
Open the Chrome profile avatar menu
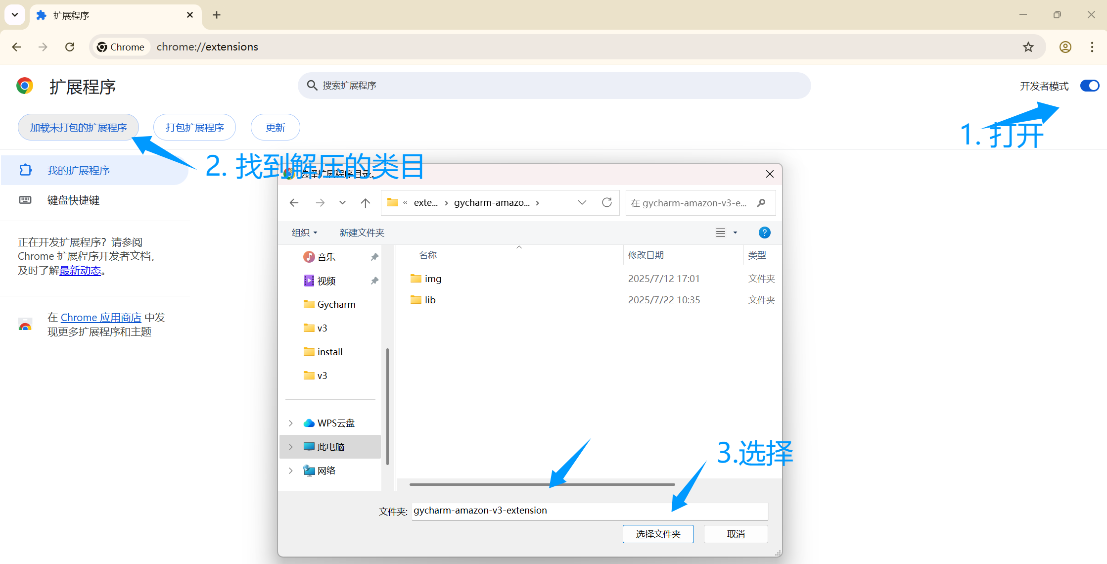tap(1065, 47)
